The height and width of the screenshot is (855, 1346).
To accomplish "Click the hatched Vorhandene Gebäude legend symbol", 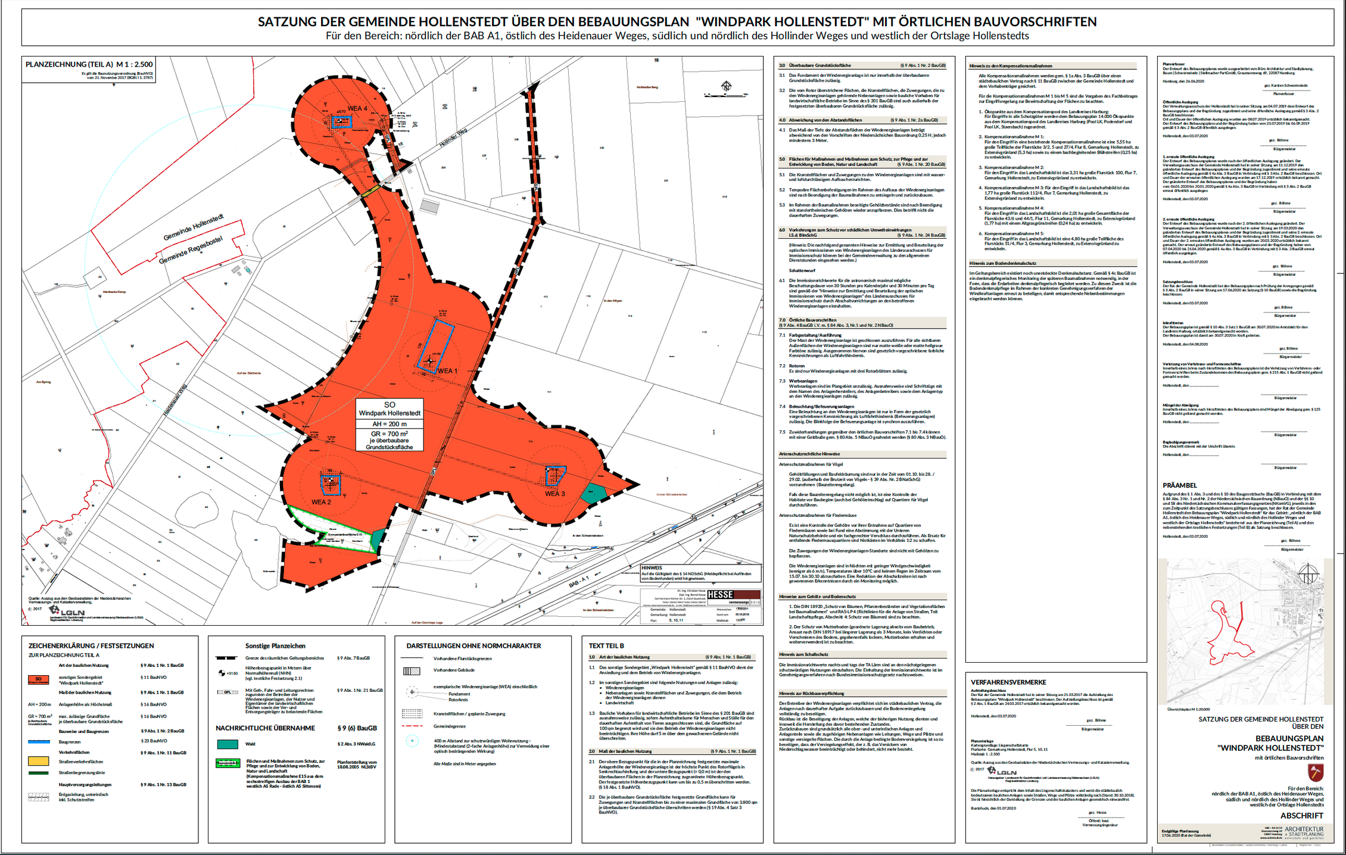I will [x=412, y=671].
